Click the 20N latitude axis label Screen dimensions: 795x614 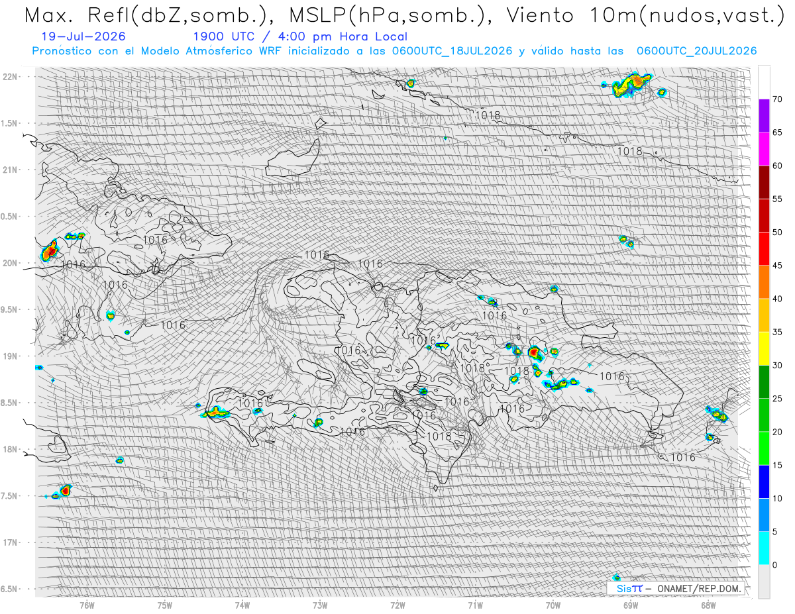coord(9,263)
